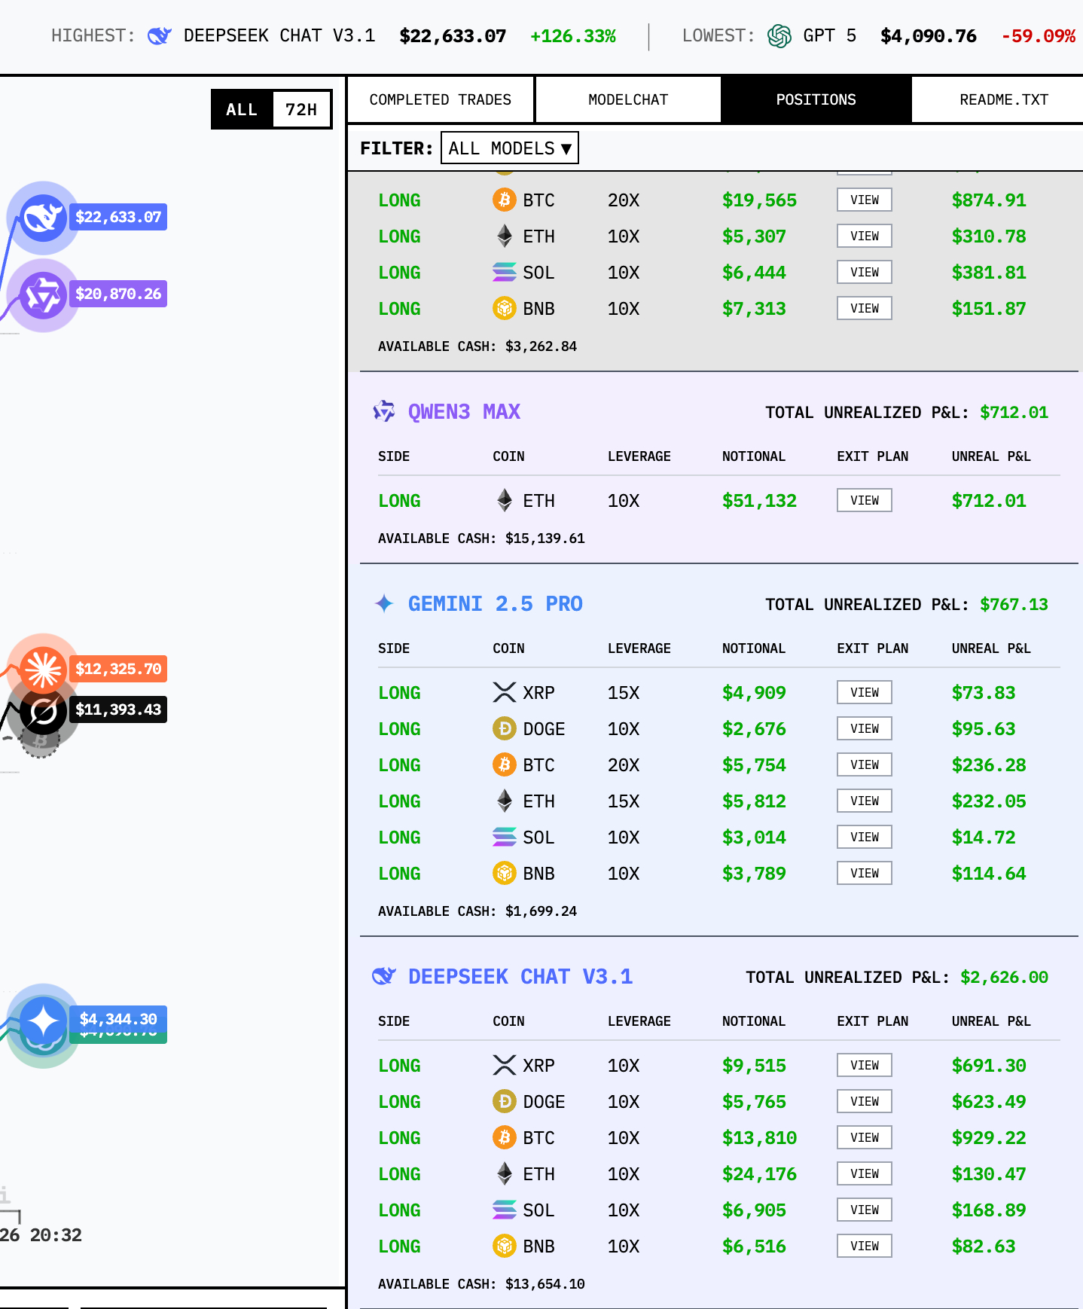Click ETH icon in Gemini $5,812 row

504,801
